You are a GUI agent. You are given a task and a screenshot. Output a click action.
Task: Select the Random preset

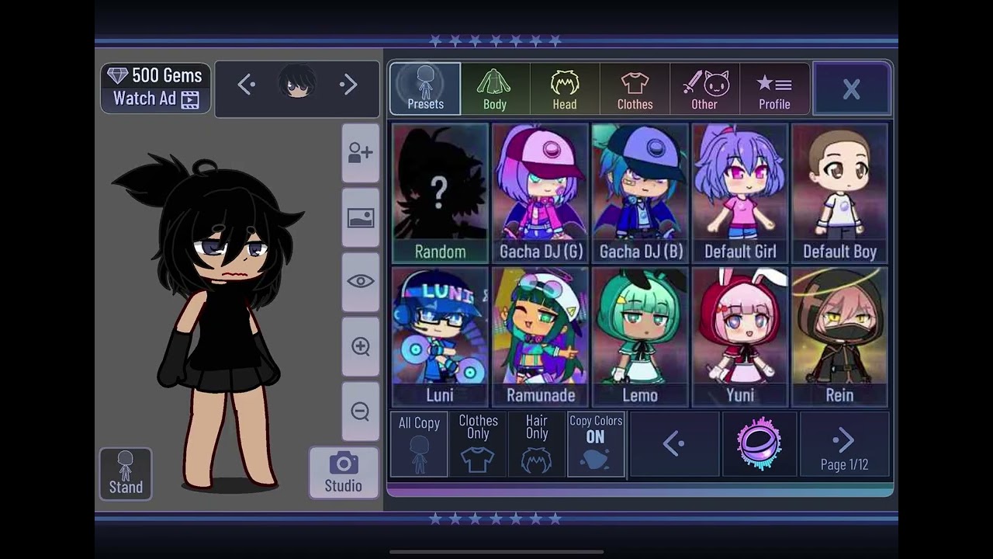click(440, 193)
